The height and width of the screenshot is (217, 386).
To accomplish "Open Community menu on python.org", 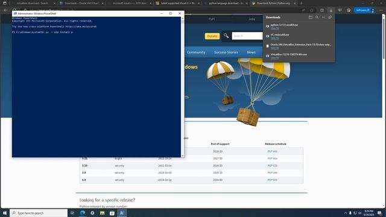I will click(196, 52).
